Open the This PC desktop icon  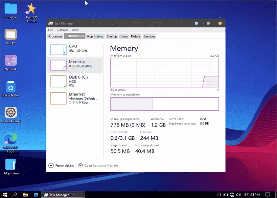(11, 37)
